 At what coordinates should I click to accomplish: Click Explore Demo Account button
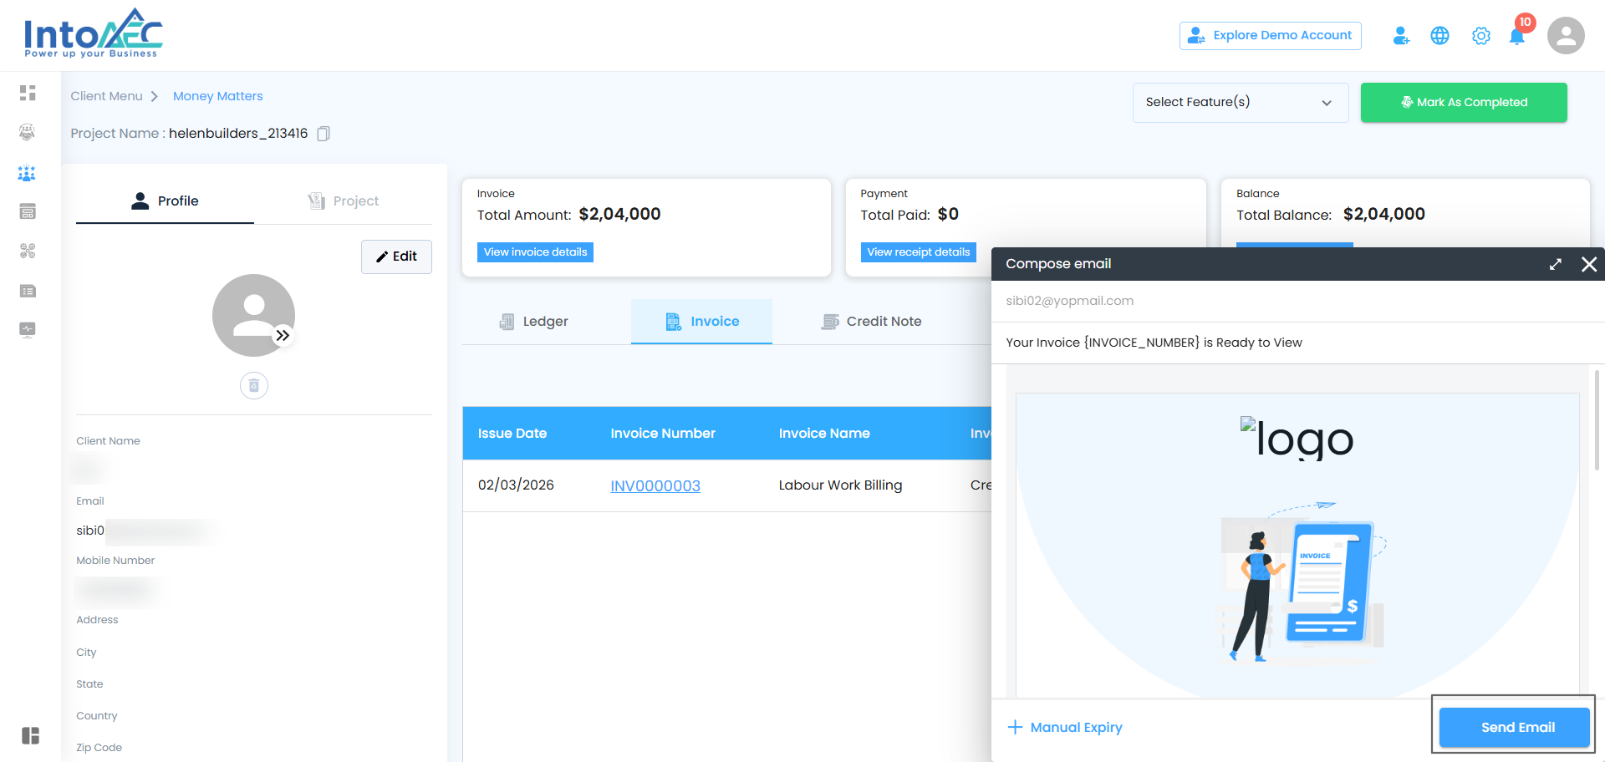(x=1271, y=36)
